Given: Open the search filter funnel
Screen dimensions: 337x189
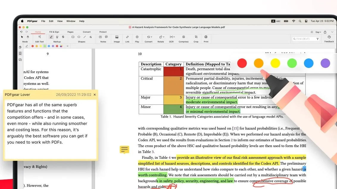Looking at the screenshot, I should pyautogui.click(x=317, y=39).
